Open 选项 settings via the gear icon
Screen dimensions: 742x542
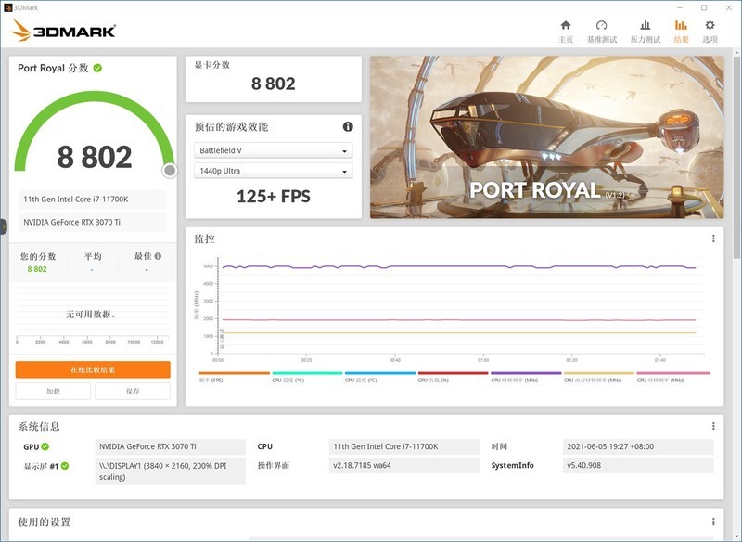pos(710,25)
